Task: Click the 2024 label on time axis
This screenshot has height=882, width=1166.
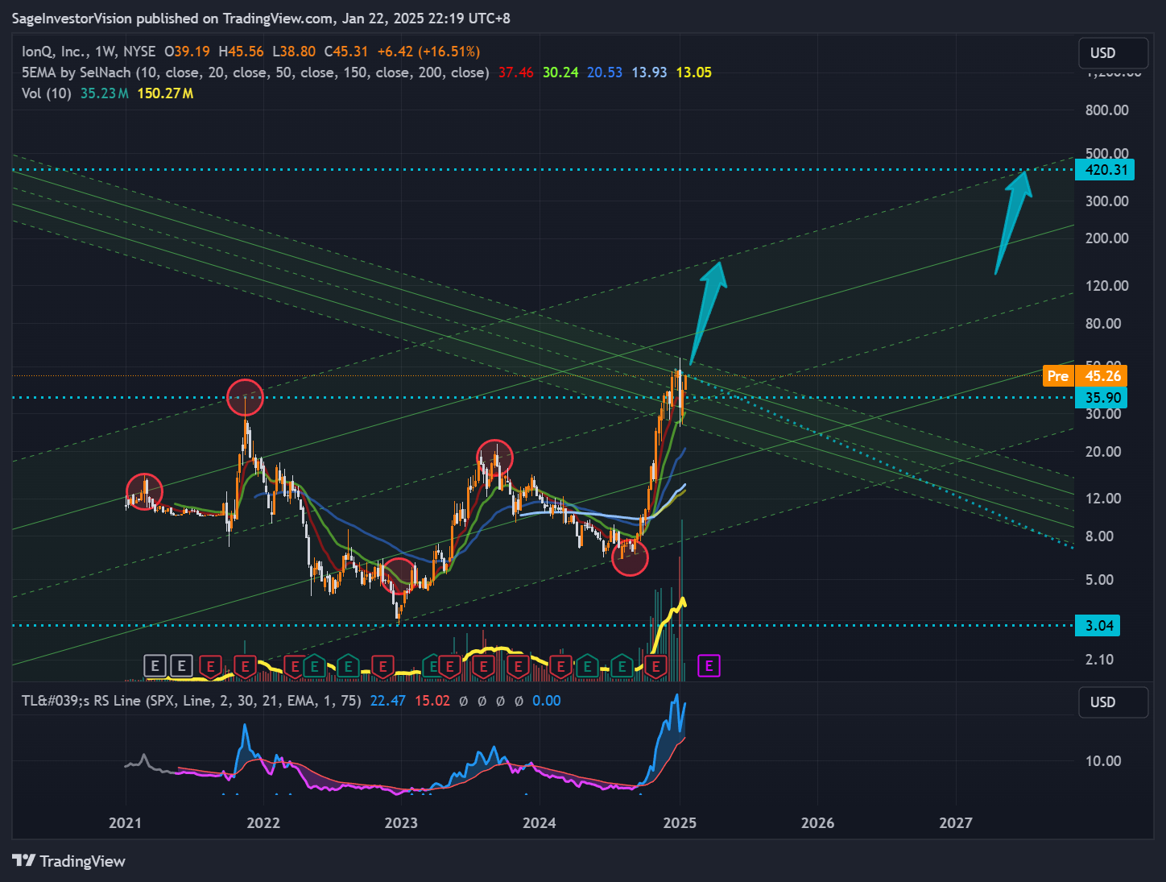Action: pos(540,823)
